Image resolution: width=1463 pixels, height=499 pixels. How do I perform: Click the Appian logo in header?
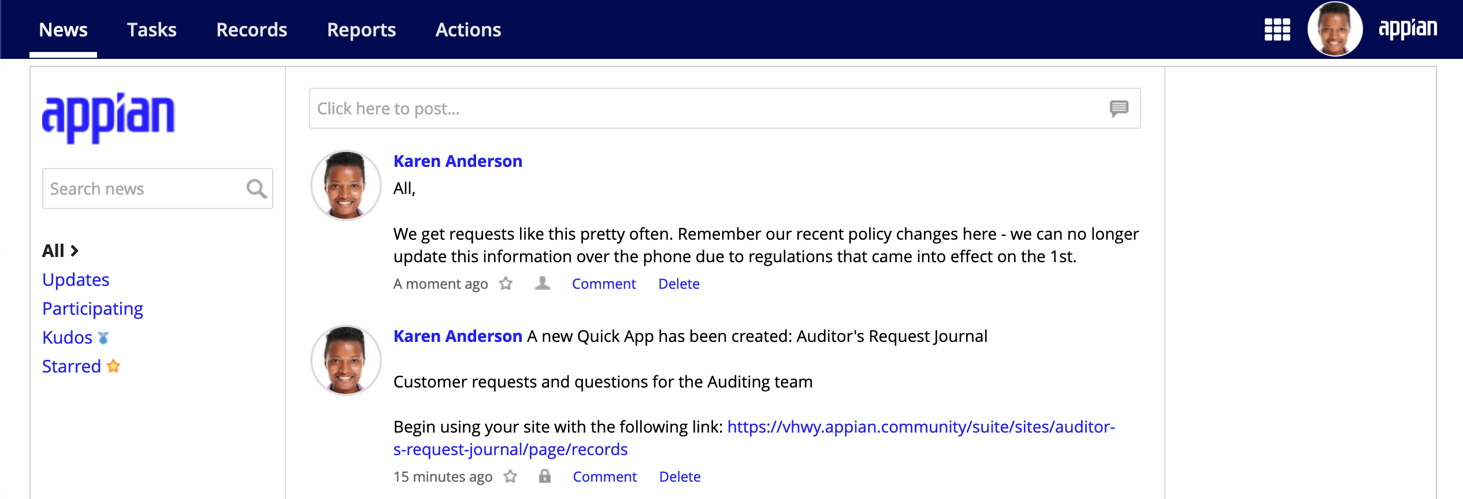(1408, 29)
